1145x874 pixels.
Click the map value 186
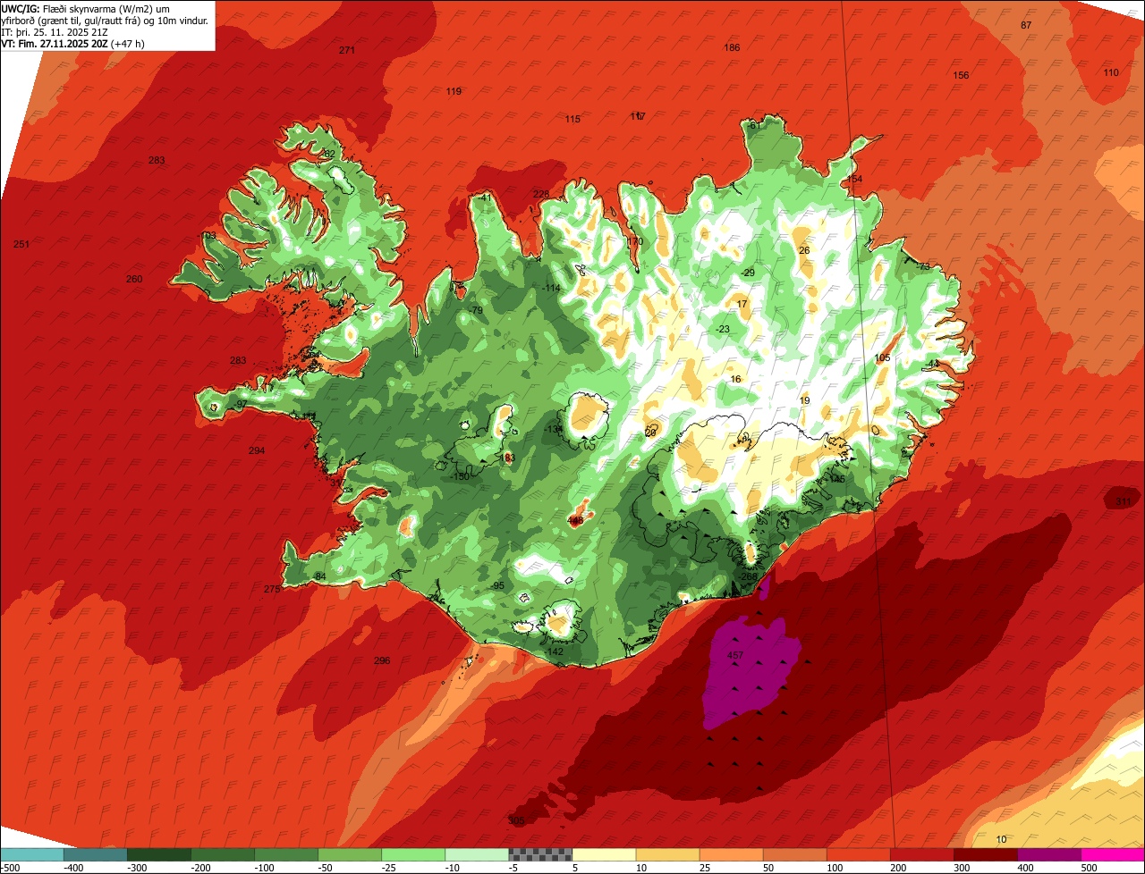[x=732, y=47]
